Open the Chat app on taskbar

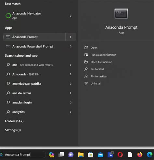pos(71,155)
